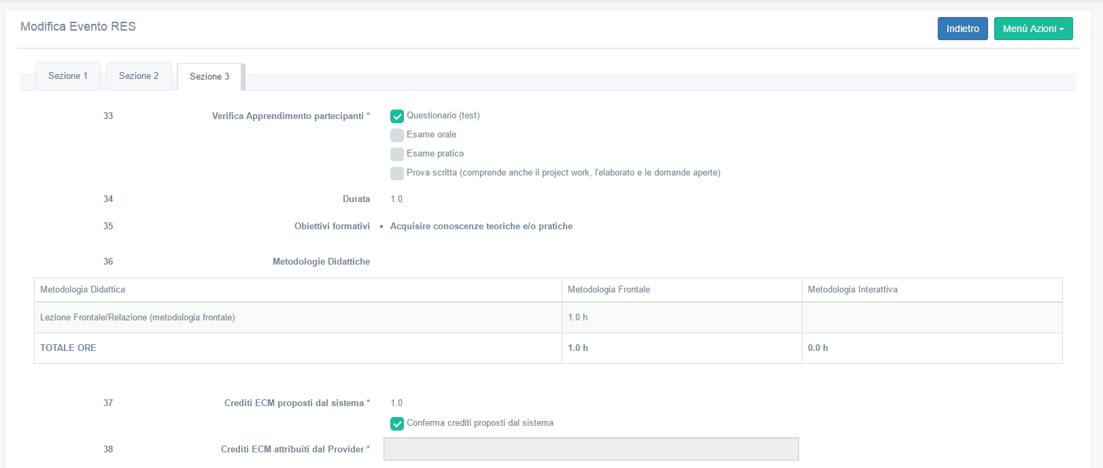Click the Indietro button

pos(962,29)
